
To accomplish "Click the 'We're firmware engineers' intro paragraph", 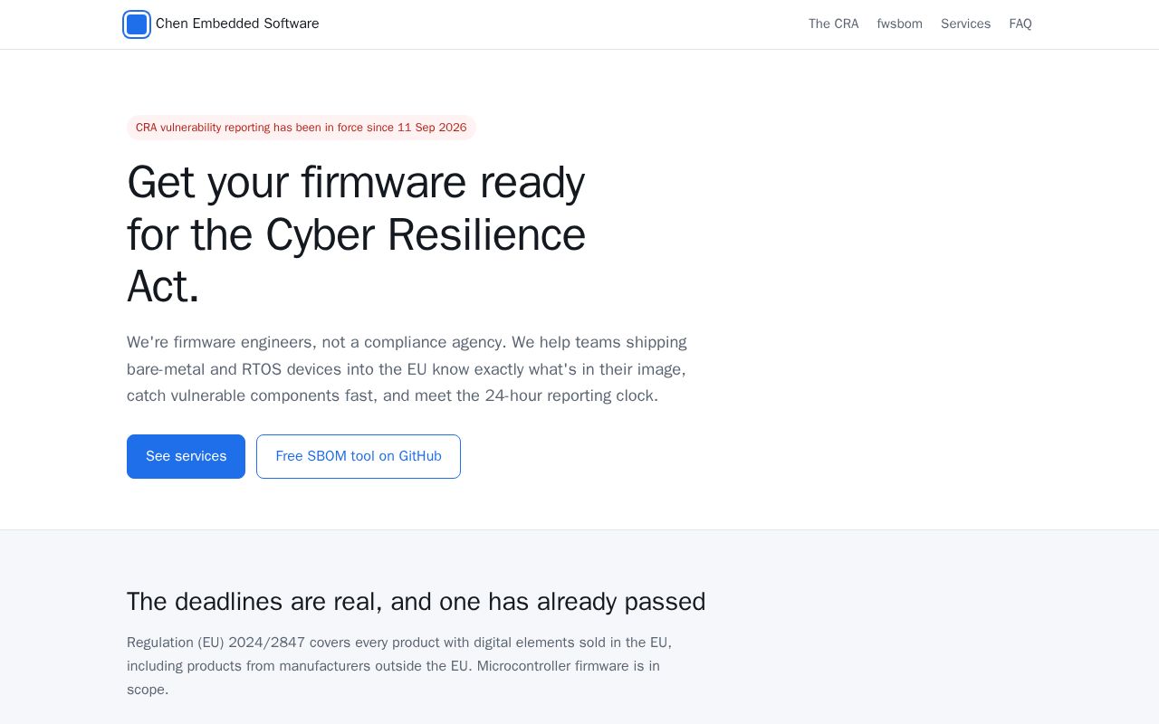I will pyautogui.click(x=407, y=369).
